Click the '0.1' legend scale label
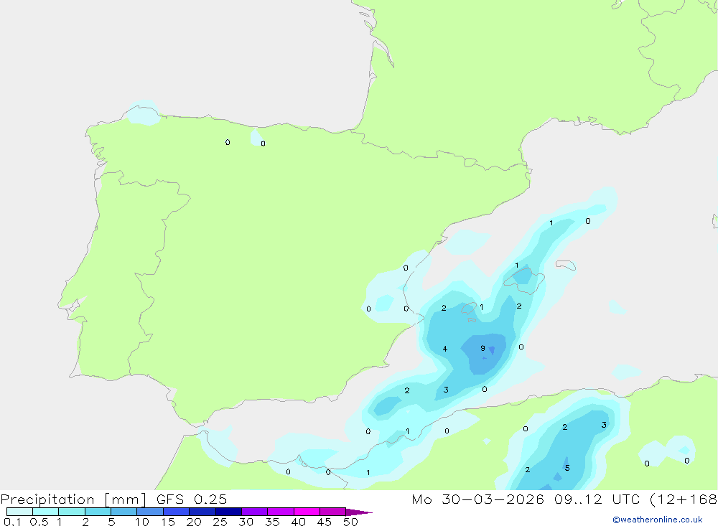The image size is (718, 526). (12, 522)
